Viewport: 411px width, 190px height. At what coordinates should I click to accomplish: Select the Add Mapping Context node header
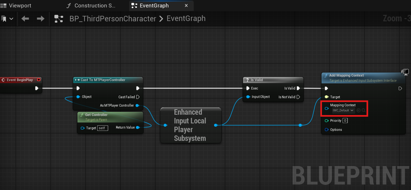pyautogui.click(x=363, y=78)
